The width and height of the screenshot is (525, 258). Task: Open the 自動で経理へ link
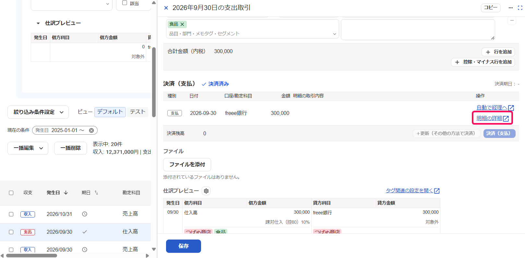pyautogui.click(x=495, y=108)
